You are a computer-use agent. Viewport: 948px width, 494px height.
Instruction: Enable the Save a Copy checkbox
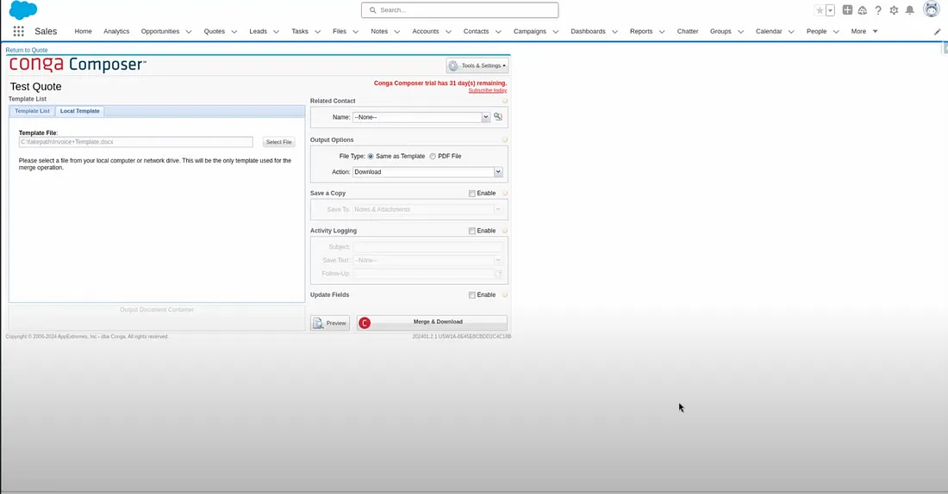[x=472, y=194]
